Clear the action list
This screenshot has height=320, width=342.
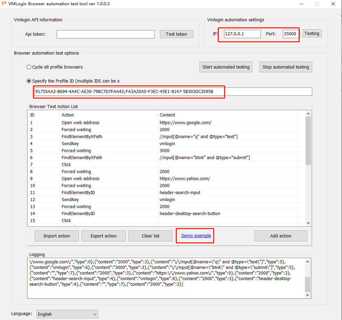pyautogui.click(x=151, y=236)
